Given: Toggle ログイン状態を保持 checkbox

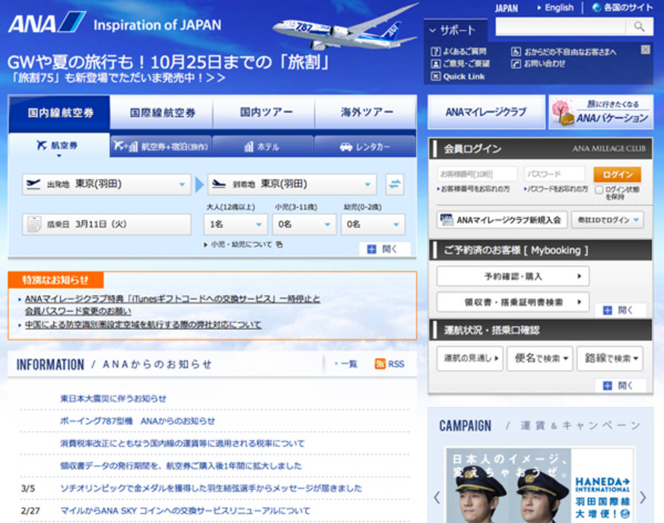Looking at the screenshot, I should [x=599, y=190].
